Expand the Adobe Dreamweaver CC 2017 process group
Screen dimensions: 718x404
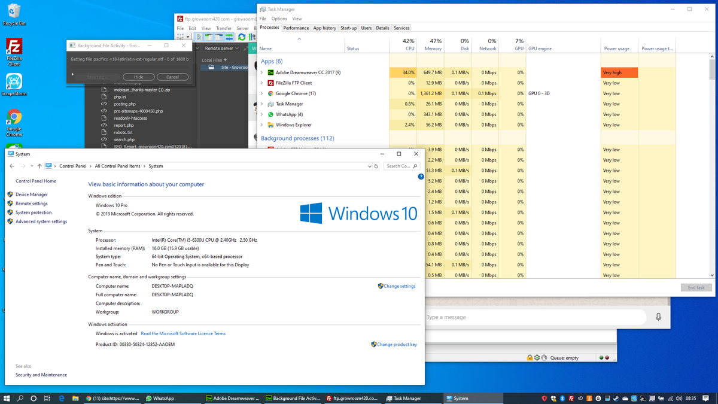[x=261, y=72]
